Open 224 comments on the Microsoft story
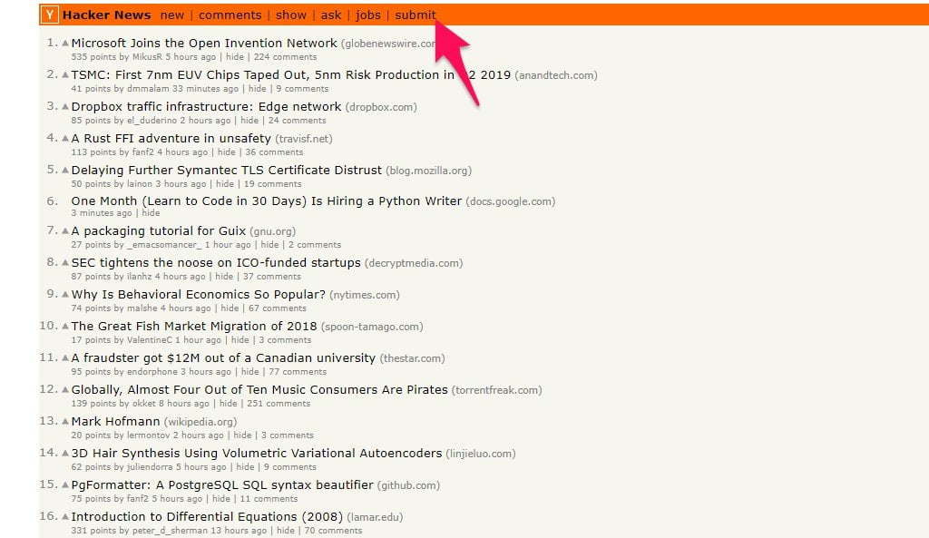This screenshot has width=929, height=538. click(x=285, y=57)
